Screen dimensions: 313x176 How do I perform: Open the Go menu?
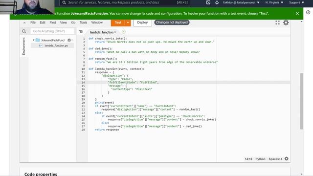(73, 22)
